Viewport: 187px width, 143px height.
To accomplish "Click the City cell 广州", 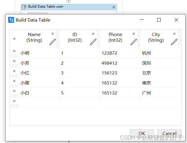I will (161, 93).
